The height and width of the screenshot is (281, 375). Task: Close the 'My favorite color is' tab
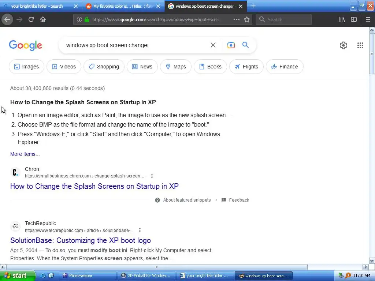(158, 6)
